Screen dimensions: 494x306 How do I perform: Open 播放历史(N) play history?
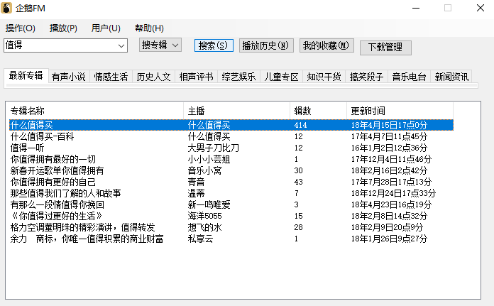point(266,45)
